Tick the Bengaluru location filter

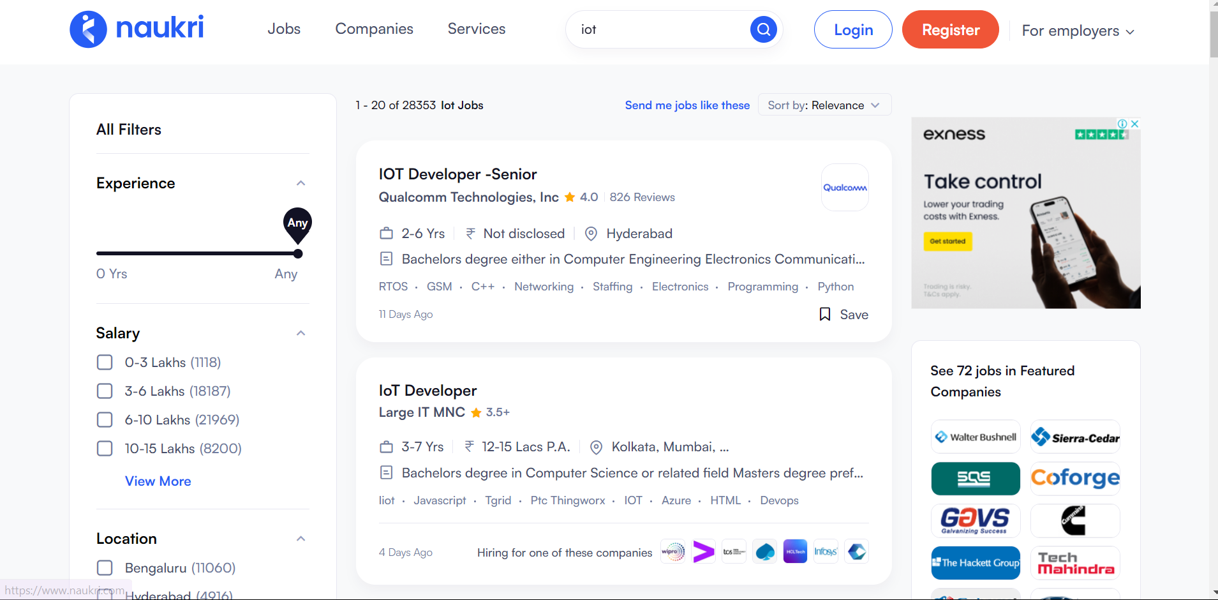(105, 568)
